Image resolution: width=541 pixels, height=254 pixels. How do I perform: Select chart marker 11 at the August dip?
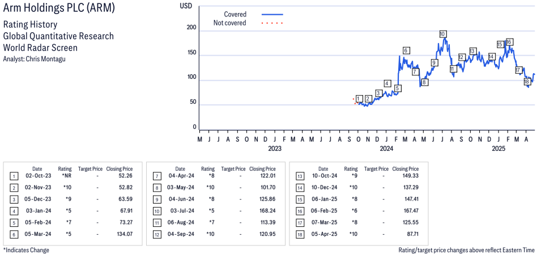click(x=453, y=69)
